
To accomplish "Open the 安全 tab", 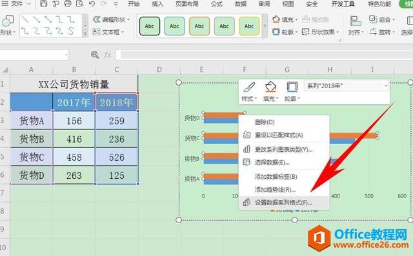I will [x=312, y=4].
